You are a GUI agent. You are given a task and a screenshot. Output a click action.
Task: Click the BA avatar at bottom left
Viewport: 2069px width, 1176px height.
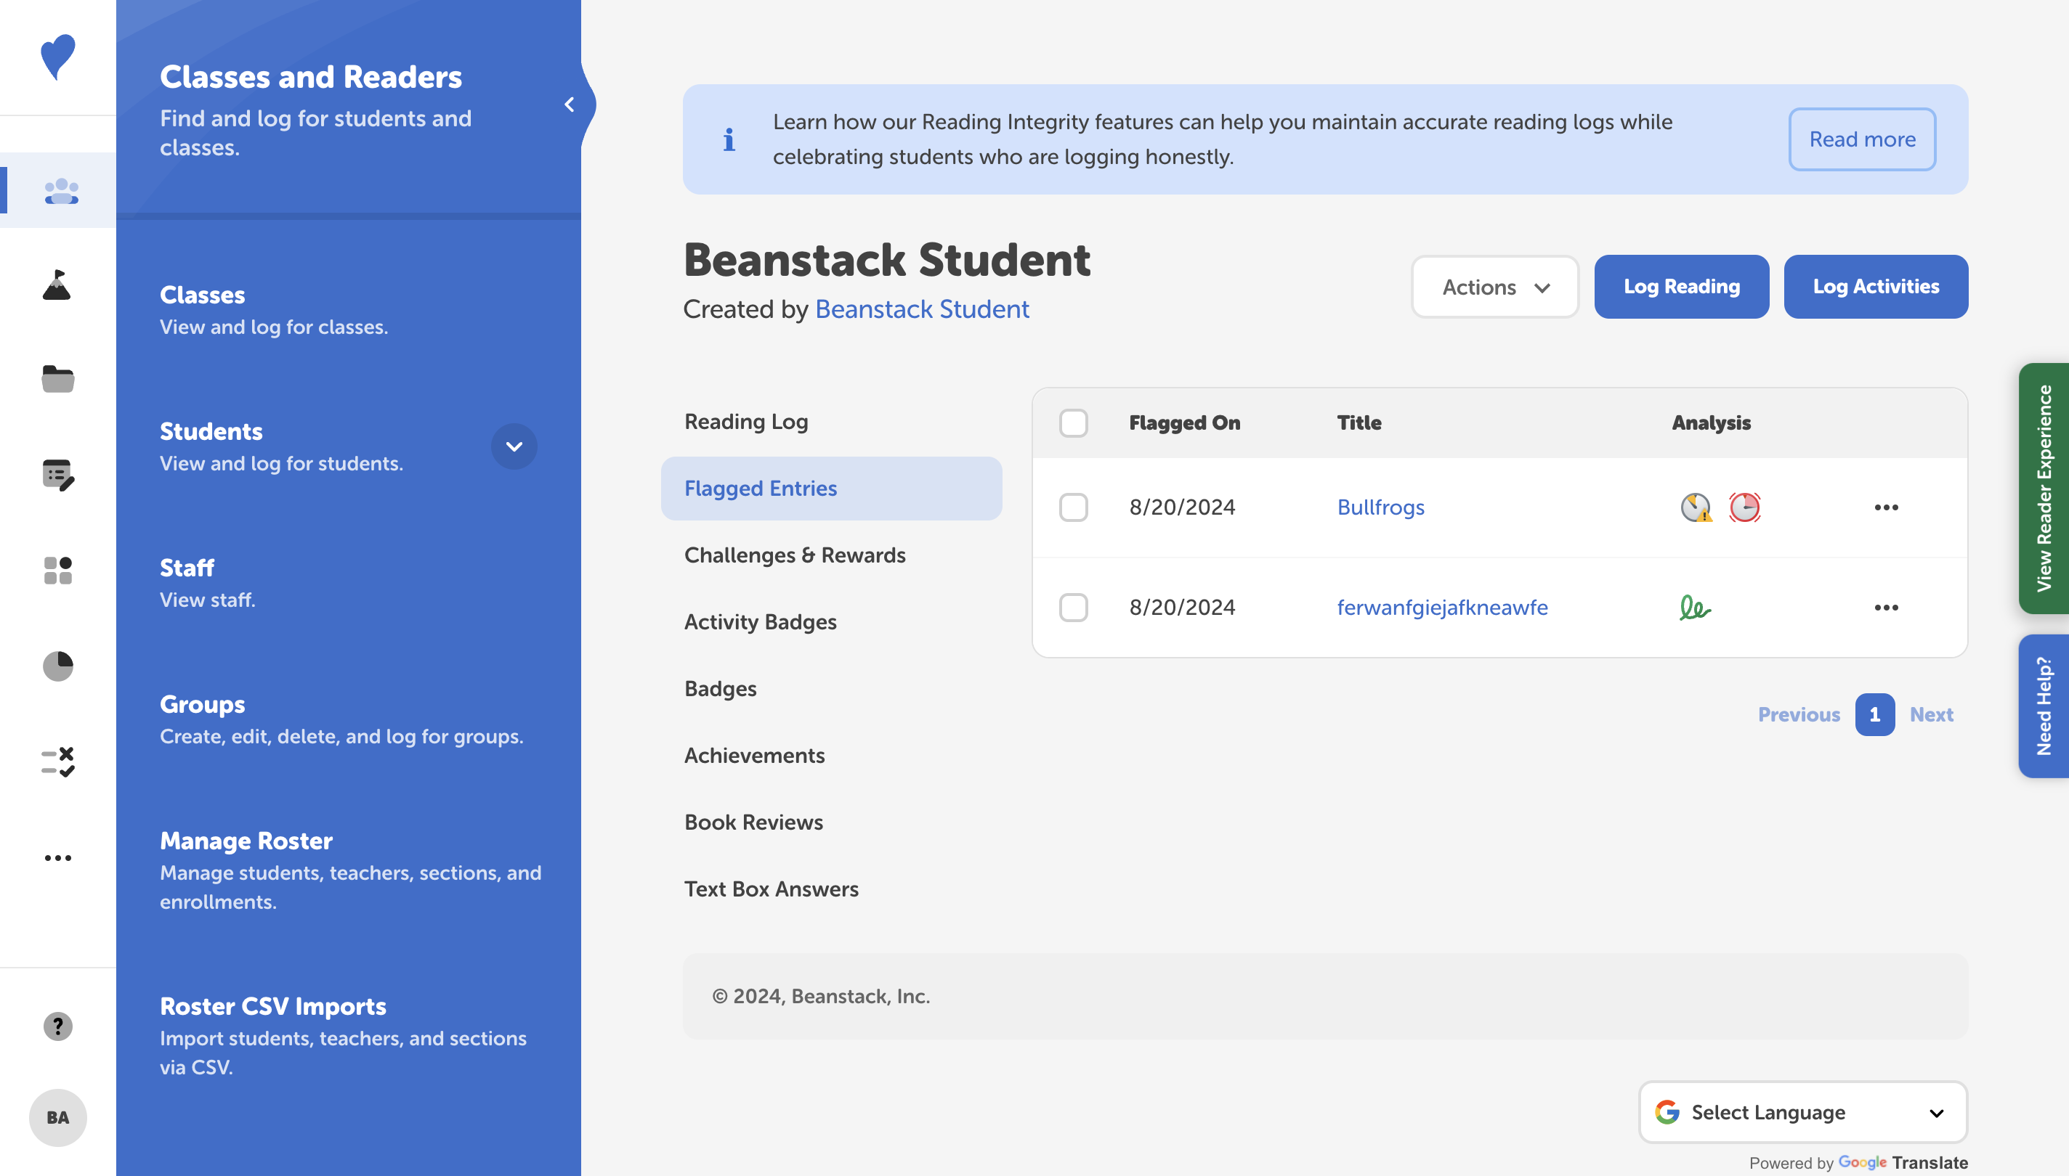pyautogui.click(x=57, y=1117)
